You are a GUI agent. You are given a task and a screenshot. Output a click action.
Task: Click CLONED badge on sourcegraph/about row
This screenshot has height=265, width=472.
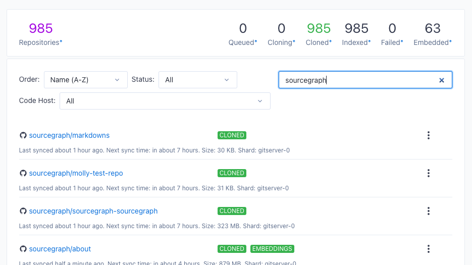232,249
